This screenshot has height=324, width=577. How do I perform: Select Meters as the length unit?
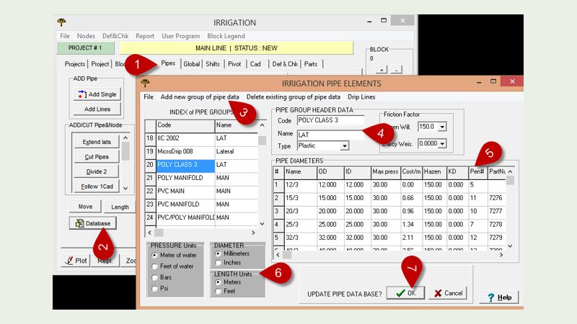tap(219, 282)
